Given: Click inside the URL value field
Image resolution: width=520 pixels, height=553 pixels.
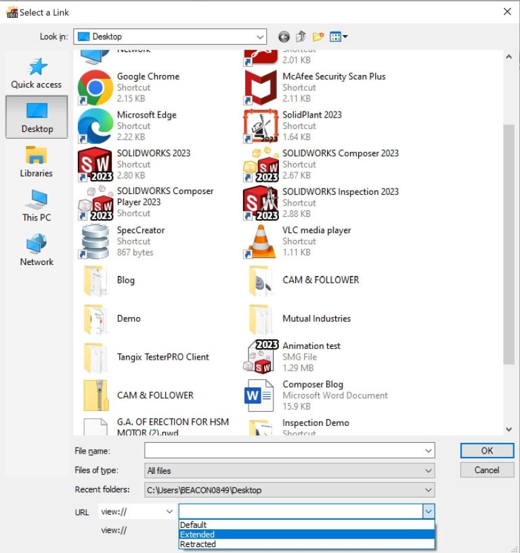Looking at the screenshot, I should pyautogui.click(x=301, y=511).
